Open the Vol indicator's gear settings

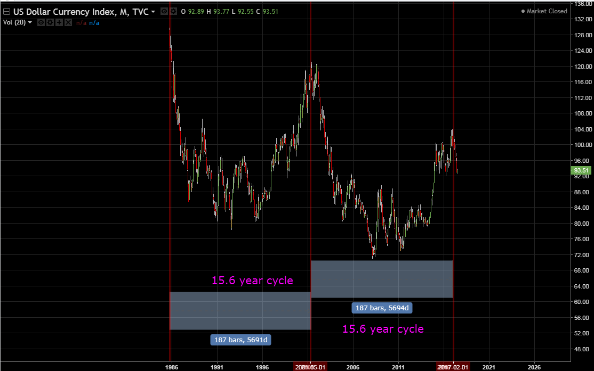tap(50, 23)
